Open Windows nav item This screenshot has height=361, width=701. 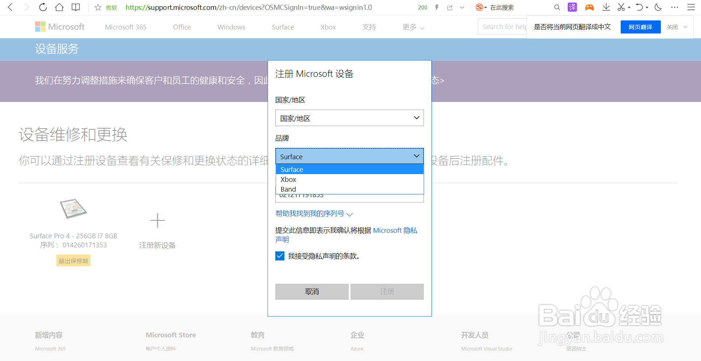click(231, 27)
